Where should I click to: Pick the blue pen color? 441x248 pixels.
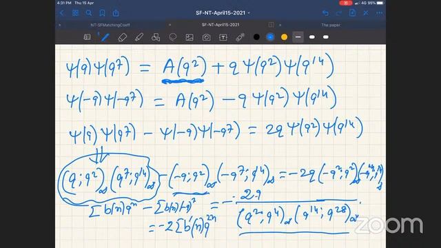pyautogui.click(x=270, y=37)
